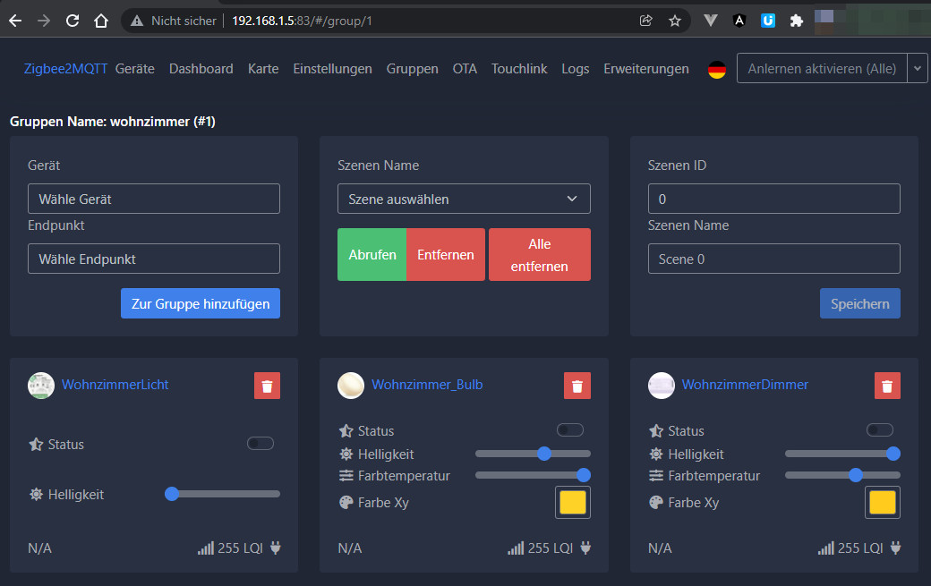Open browser extensions puzzle icon
Screen dimensions: 931x586
click(x=796, y=21)
